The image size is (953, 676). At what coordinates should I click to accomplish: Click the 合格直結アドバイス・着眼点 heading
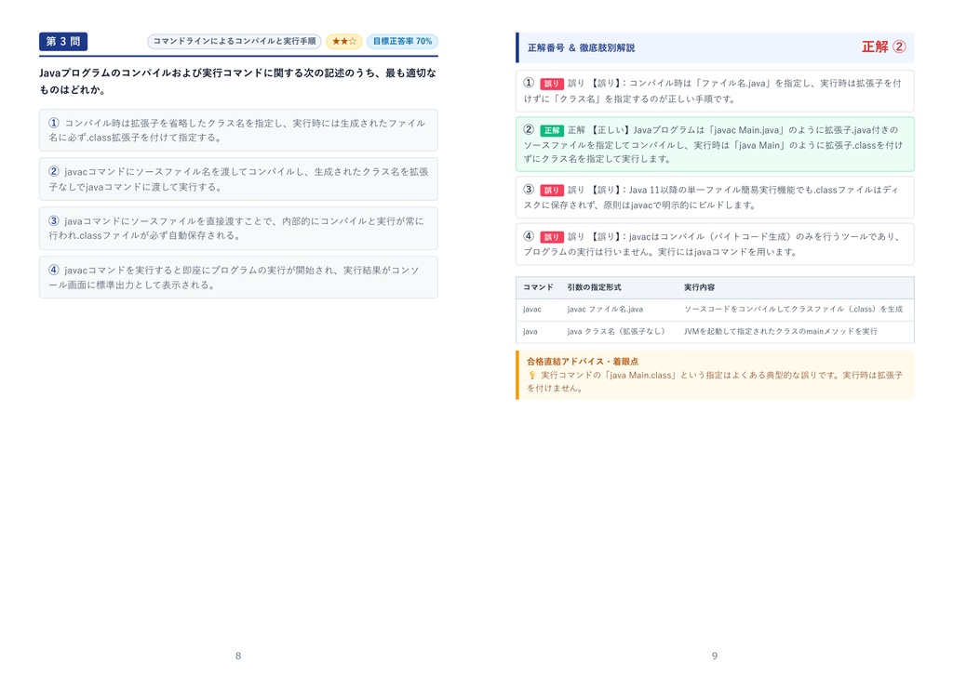click(583, 362)
